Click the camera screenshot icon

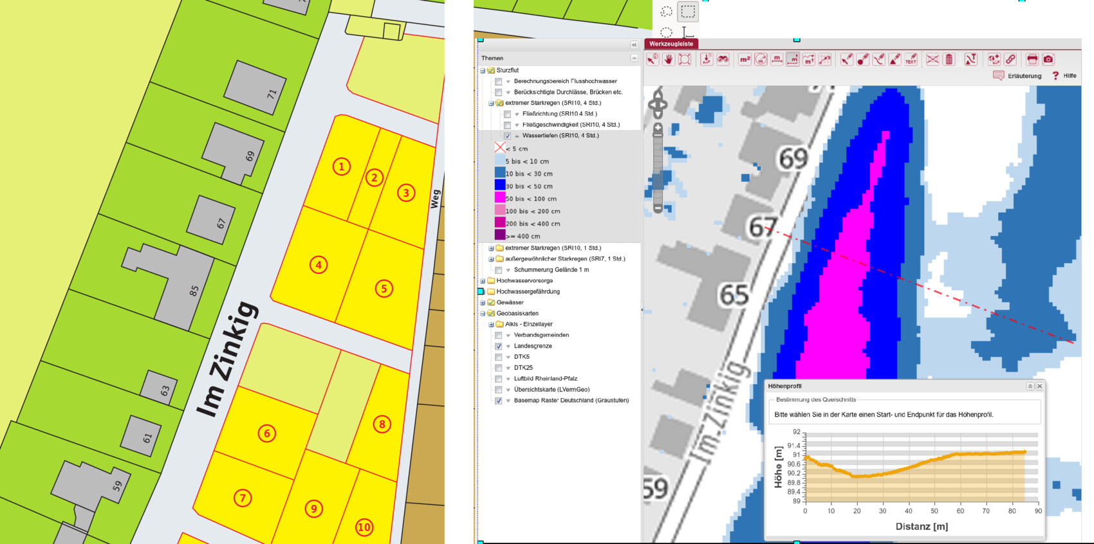[x=1048, y=60]
